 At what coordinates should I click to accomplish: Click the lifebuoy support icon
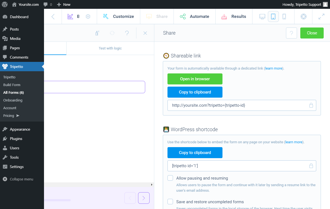(x=304, y=16)
